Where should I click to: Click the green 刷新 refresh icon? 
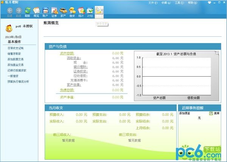28,11
